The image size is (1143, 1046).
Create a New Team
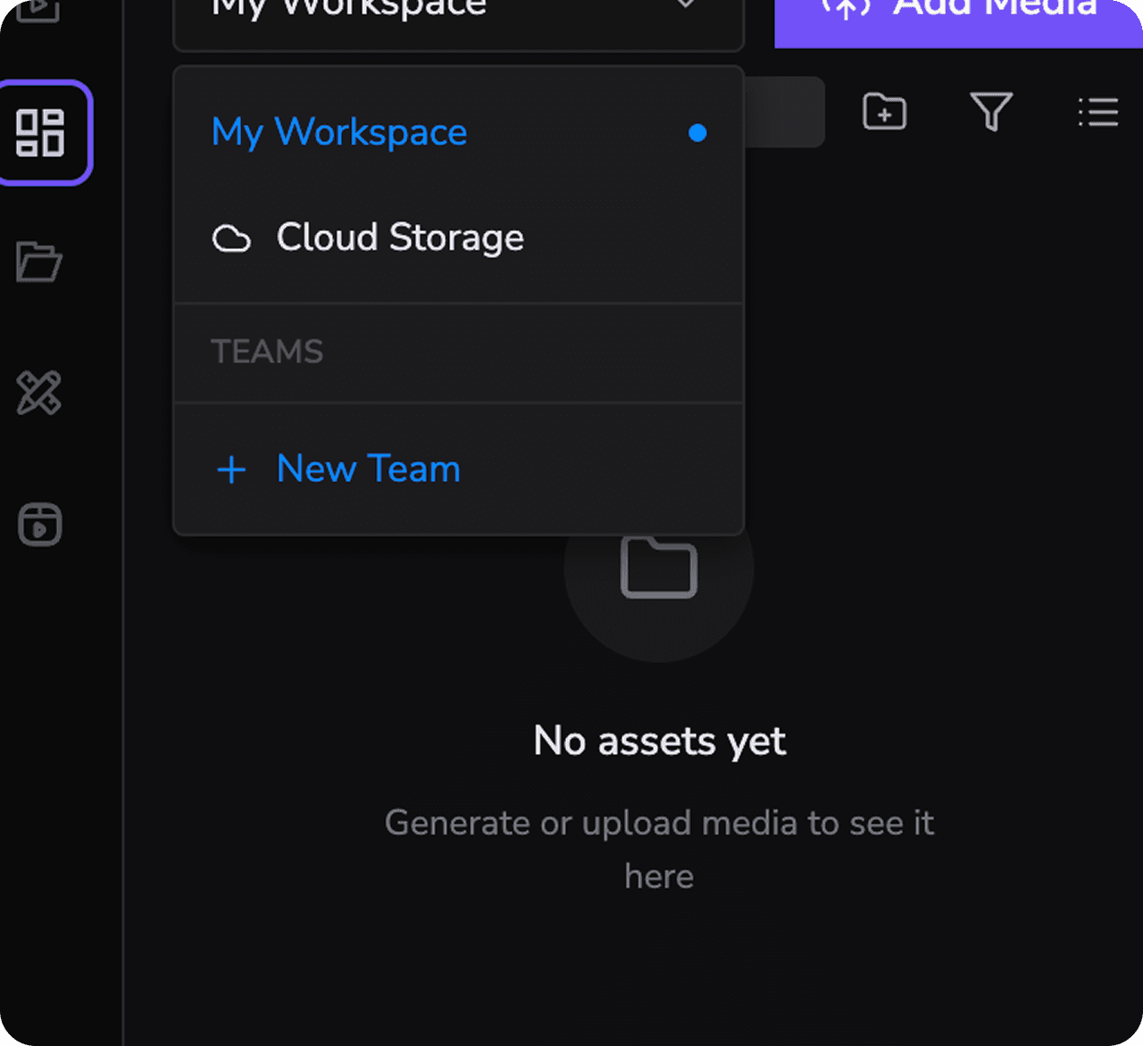(458, 469)
